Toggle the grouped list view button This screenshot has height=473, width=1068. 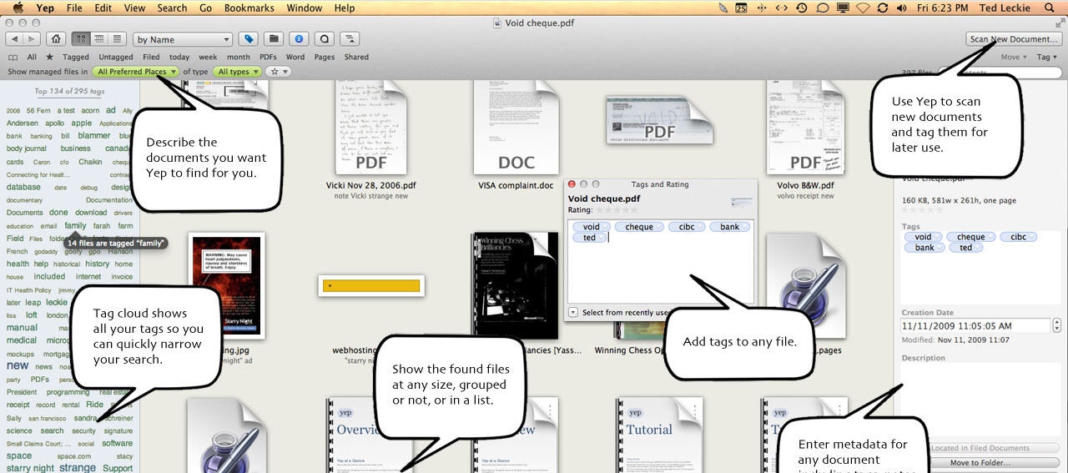99,39
